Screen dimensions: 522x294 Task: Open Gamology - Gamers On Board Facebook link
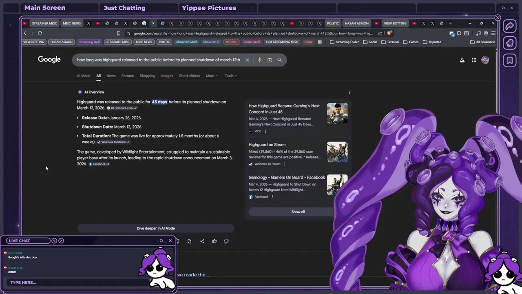(x=287, y=178)
